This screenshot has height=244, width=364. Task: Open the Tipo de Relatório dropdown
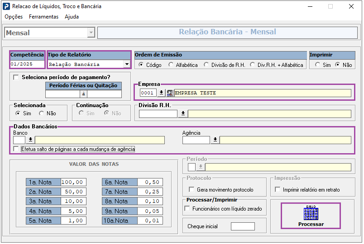click(x=127, y=65)
